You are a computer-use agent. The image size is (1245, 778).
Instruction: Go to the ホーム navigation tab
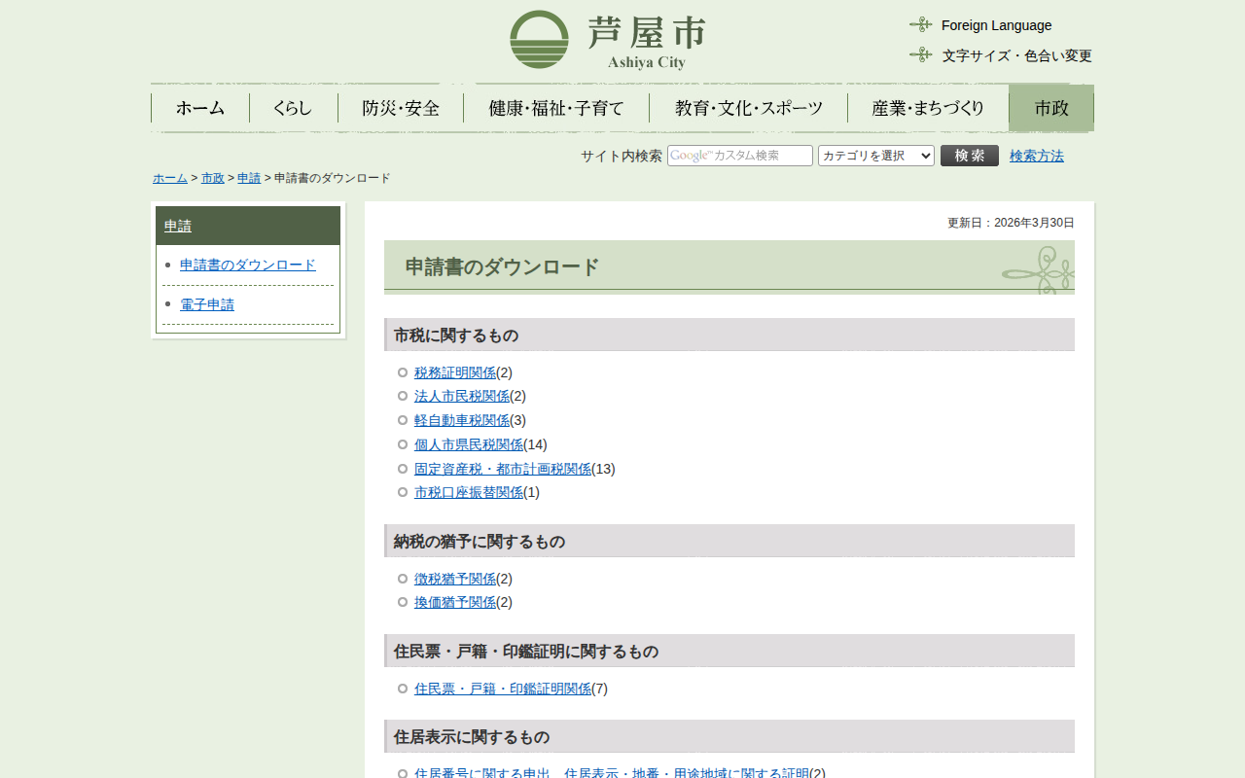pos(200,108)
